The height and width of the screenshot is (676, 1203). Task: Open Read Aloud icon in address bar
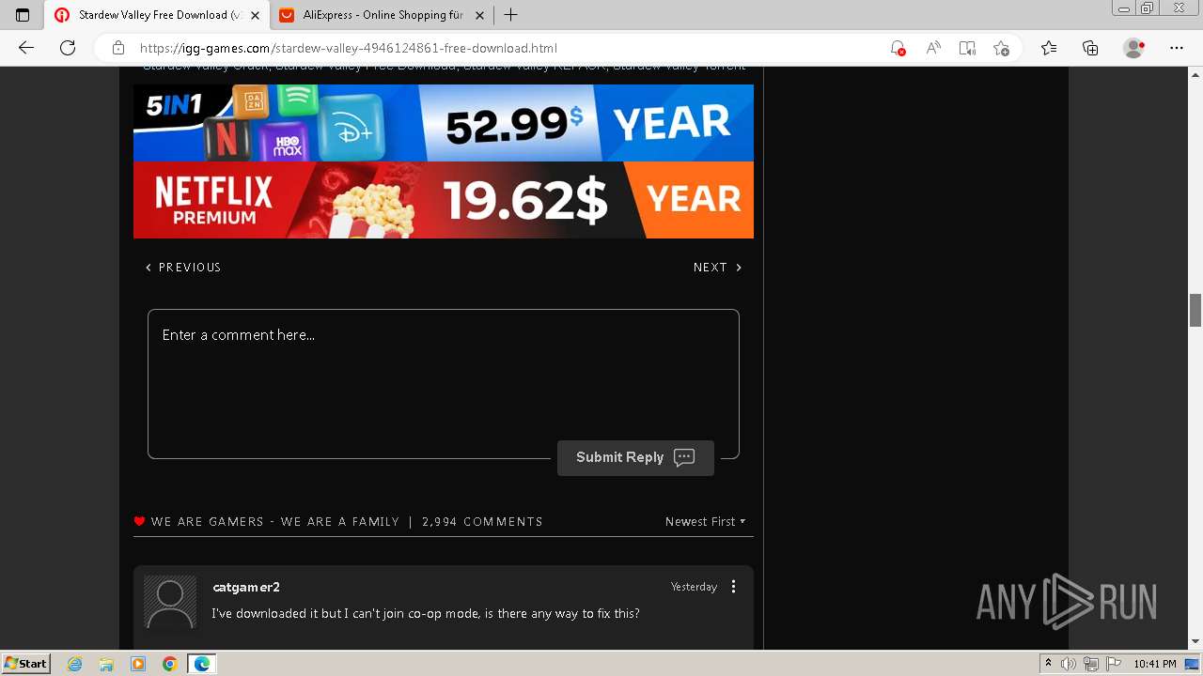click(x=933, y=48)
